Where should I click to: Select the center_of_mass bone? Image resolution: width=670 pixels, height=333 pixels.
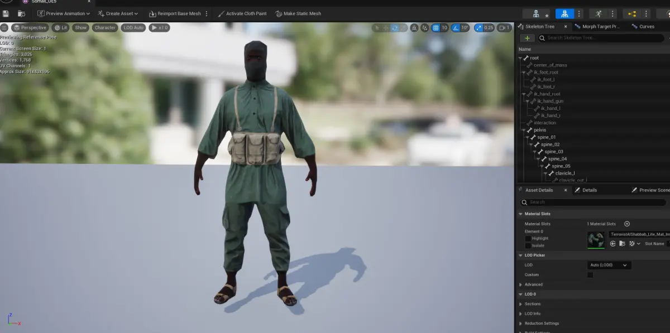click(x=550, y=65)
